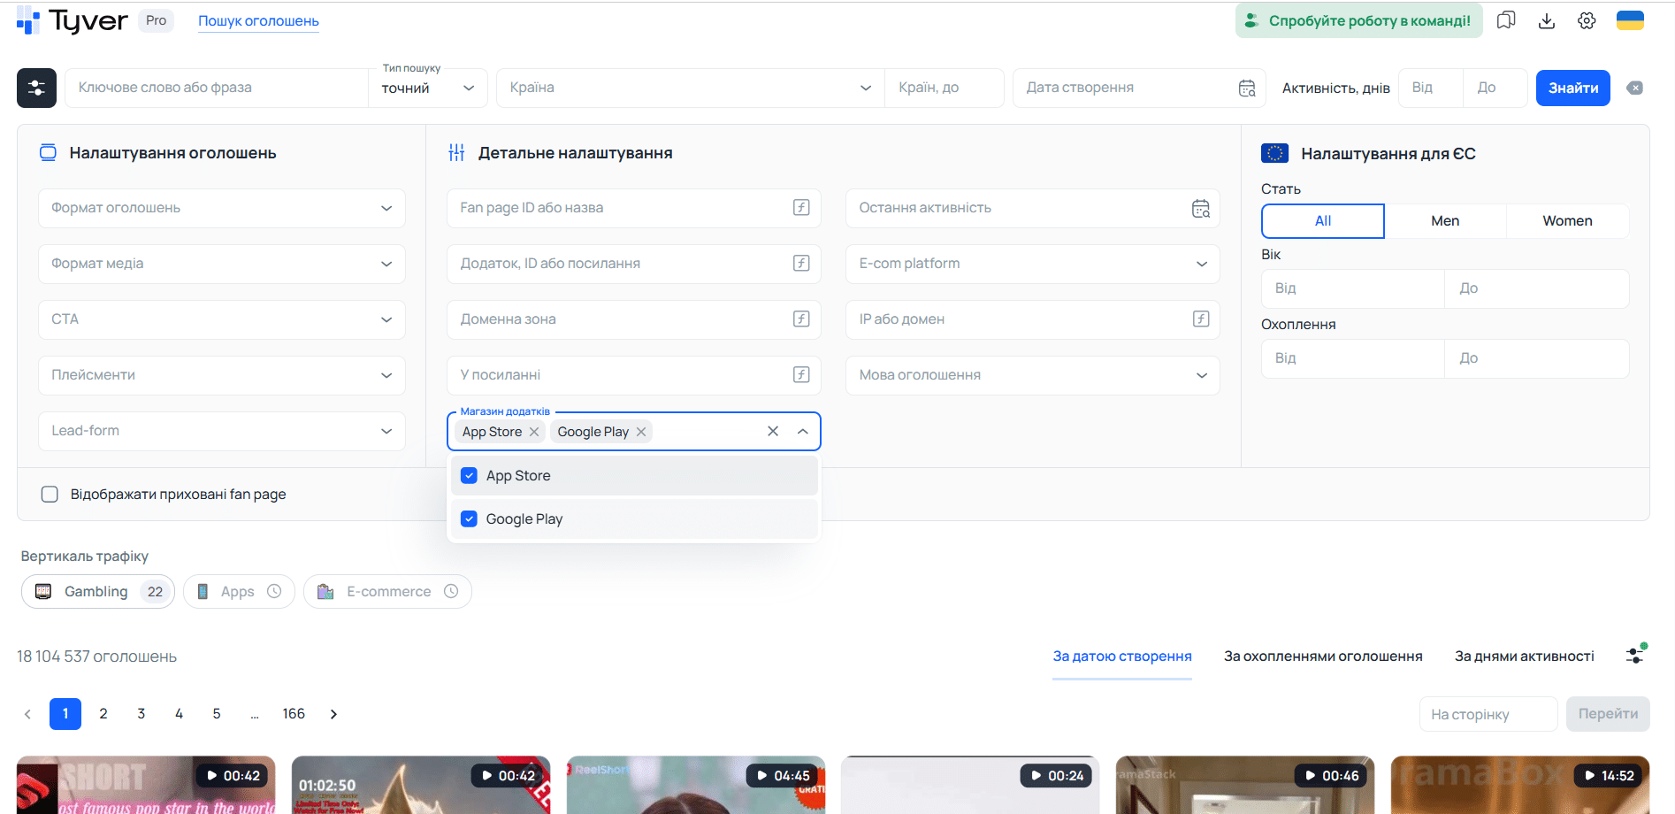Open calendar for Остання активність field
Image resolution: width=1675 pixels, height=814 pixels.
(1201, 208)
